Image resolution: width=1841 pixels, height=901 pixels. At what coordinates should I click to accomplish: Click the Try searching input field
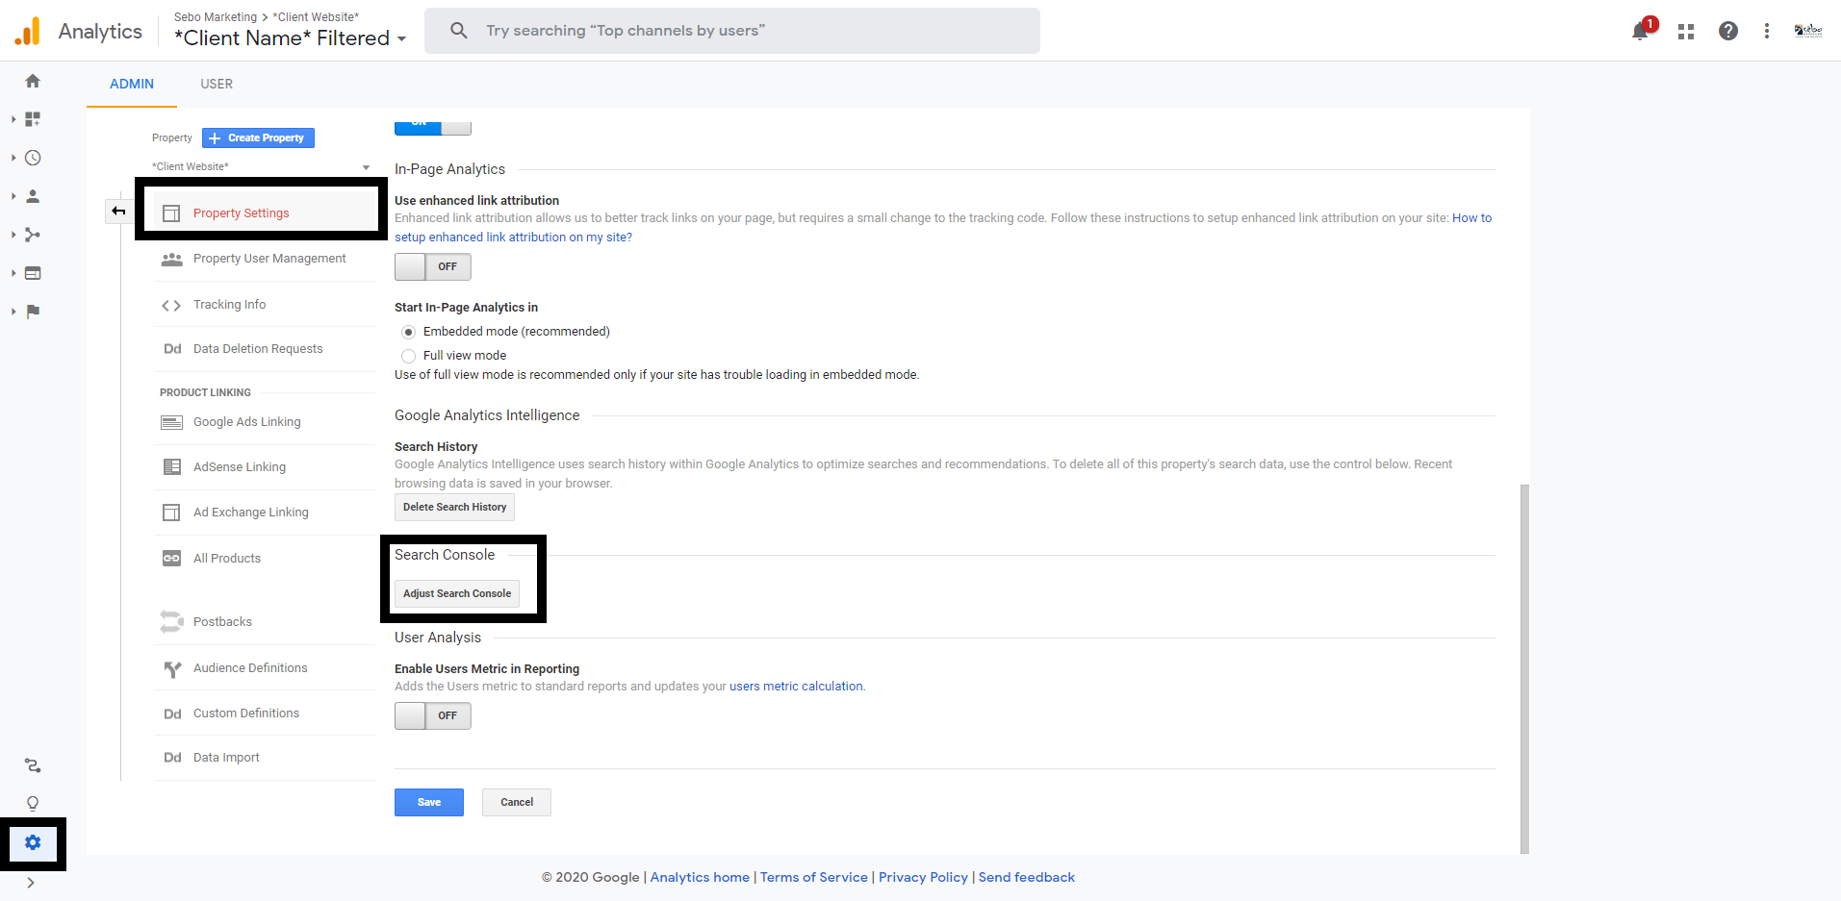pos(732,31)
